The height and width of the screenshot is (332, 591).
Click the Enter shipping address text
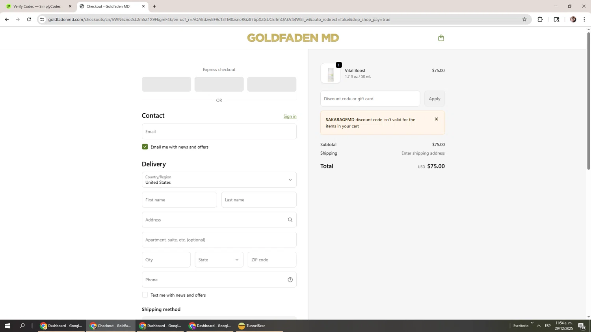[423, 153]
